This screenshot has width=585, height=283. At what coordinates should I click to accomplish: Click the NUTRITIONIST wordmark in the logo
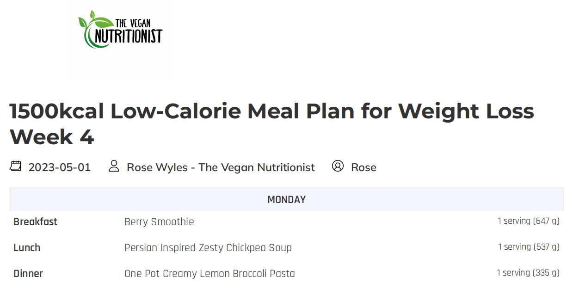[x=129, y=37]
